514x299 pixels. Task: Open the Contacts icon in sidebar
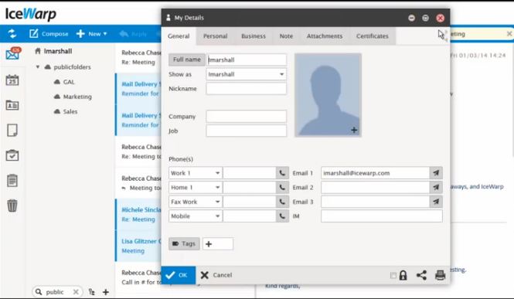tap(12, 105)
